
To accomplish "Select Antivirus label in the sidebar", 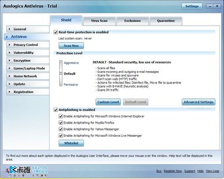I will click(x=19, y=36).
